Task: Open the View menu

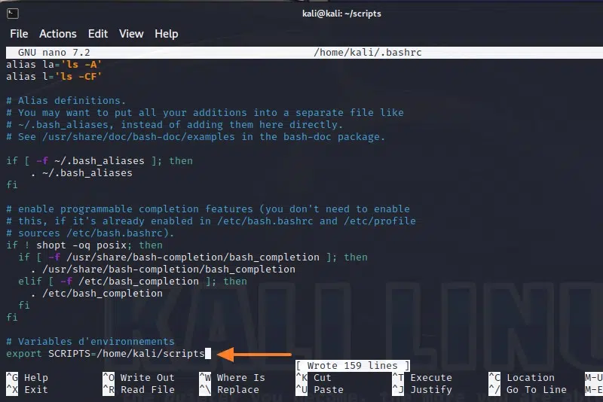Action: 131,34
